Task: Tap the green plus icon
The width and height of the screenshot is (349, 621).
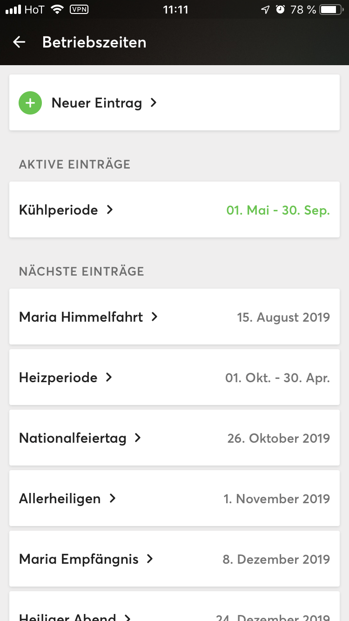Action: [30, 102]
